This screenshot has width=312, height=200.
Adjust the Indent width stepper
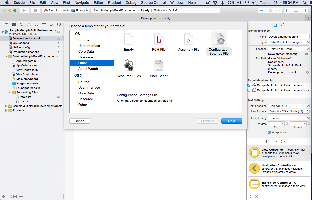(x=308, y=124)
